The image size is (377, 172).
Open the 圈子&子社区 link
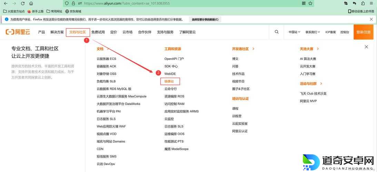(x=241, y=89)
